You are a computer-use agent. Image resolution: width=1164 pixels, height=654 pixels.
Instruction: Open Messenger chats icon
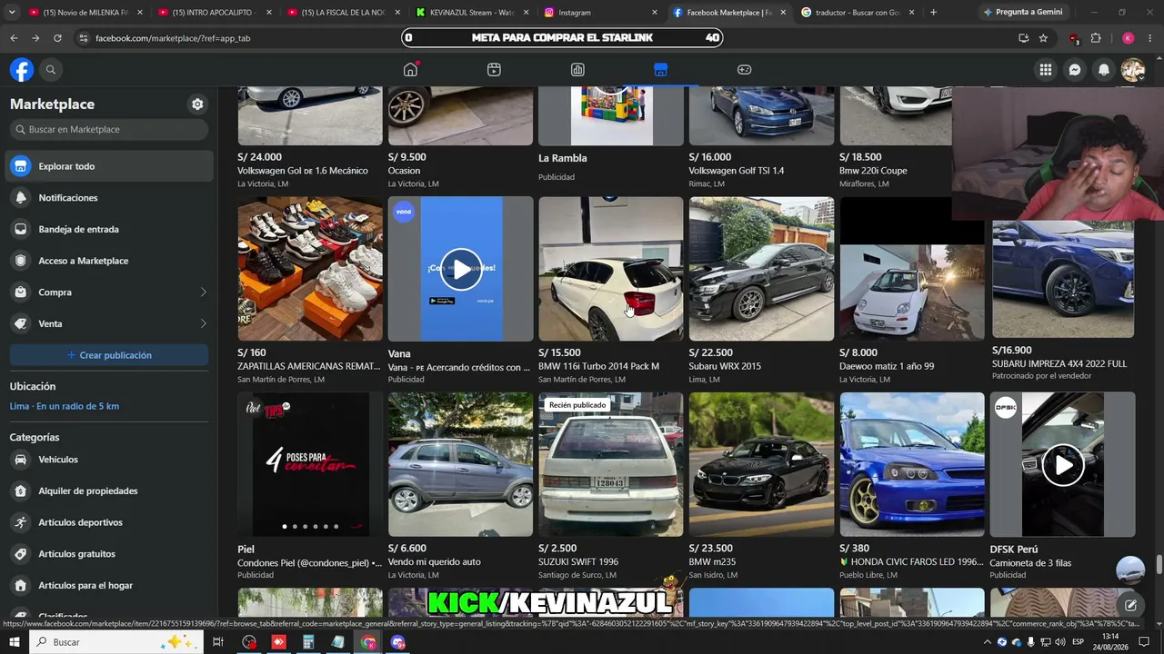[1075, 70]
